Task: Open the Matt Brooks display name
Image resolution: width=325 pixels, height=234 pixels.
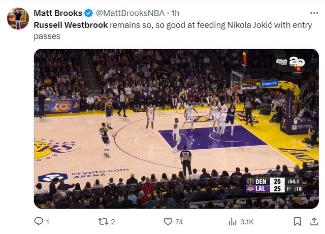Action: pyautogui.click(x=58, y=13)
